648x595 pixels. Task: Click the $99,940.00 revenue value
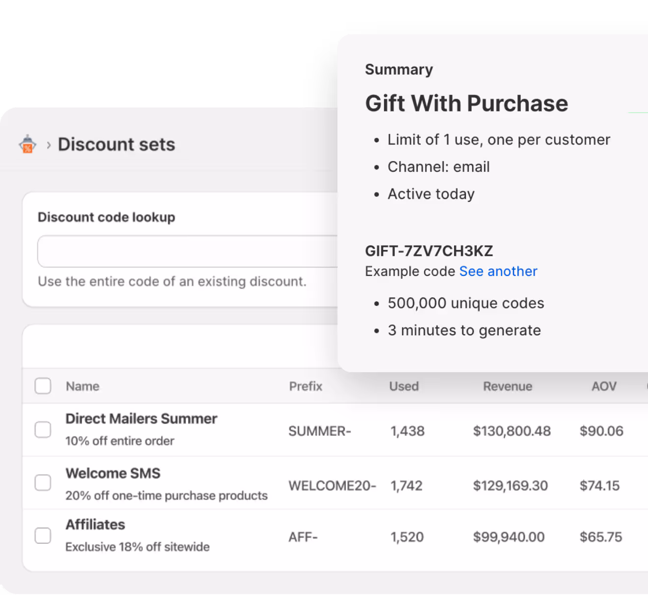click(x=509, y=537)
